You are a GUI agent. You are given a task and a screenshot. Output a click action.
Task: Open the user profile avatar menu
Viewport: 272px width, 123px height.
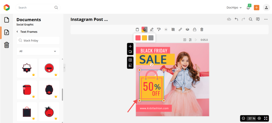coord(266,8)
